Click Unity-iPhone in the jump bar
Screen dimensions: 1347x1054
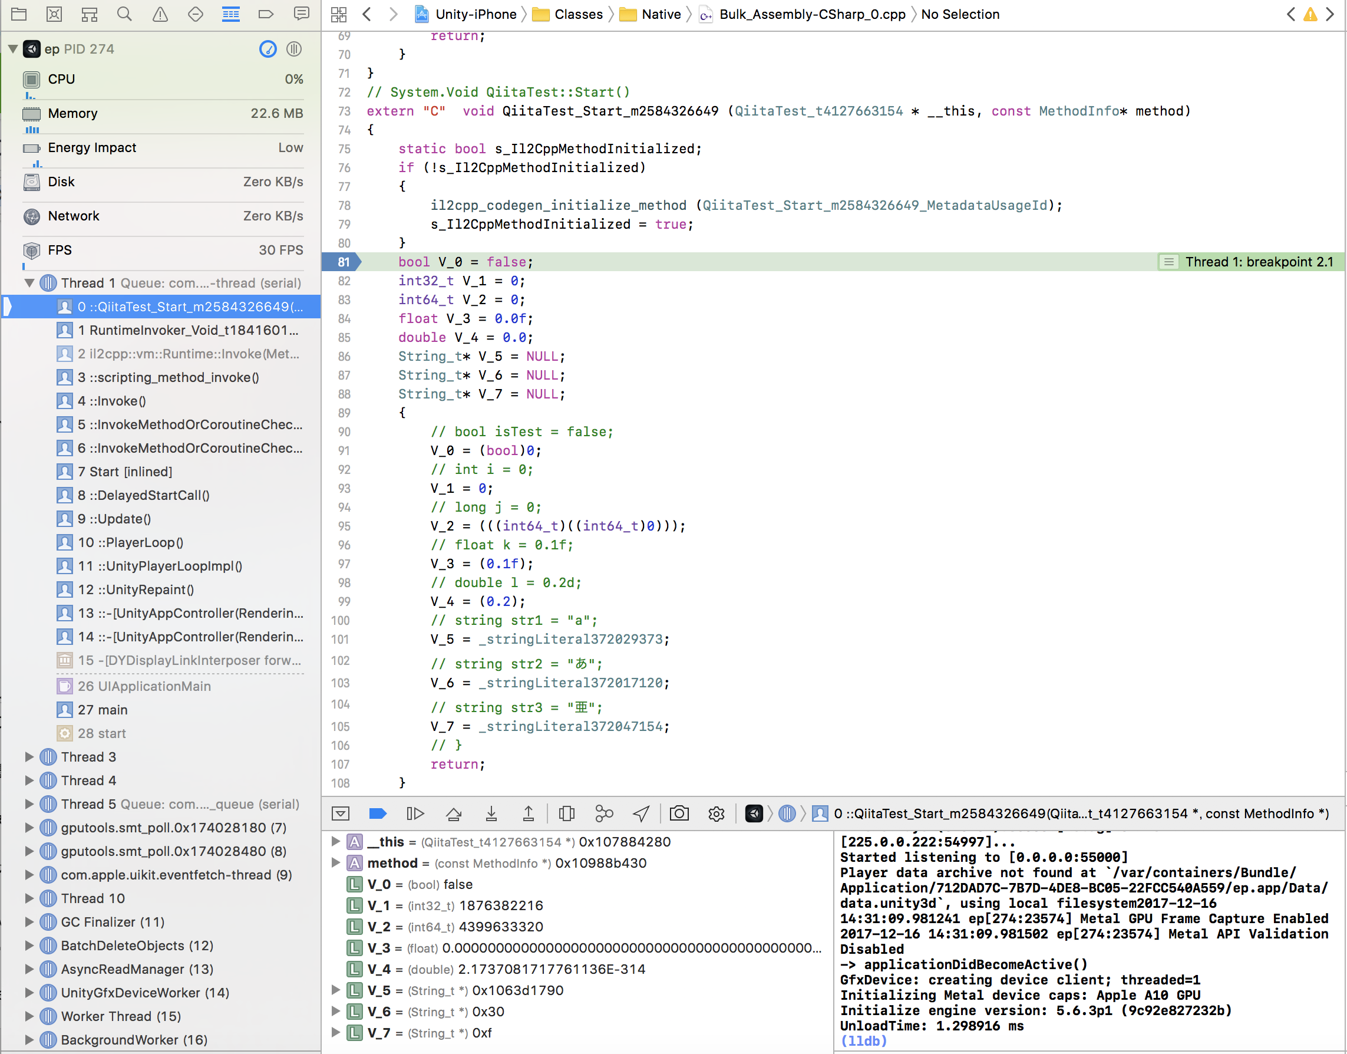click(466, 14)
